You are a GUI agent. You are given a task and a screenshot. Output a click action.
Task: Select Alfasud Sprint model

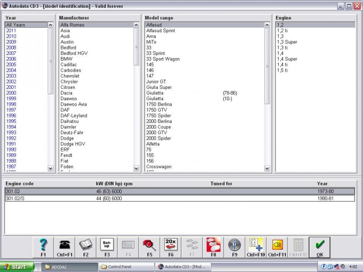205,30
